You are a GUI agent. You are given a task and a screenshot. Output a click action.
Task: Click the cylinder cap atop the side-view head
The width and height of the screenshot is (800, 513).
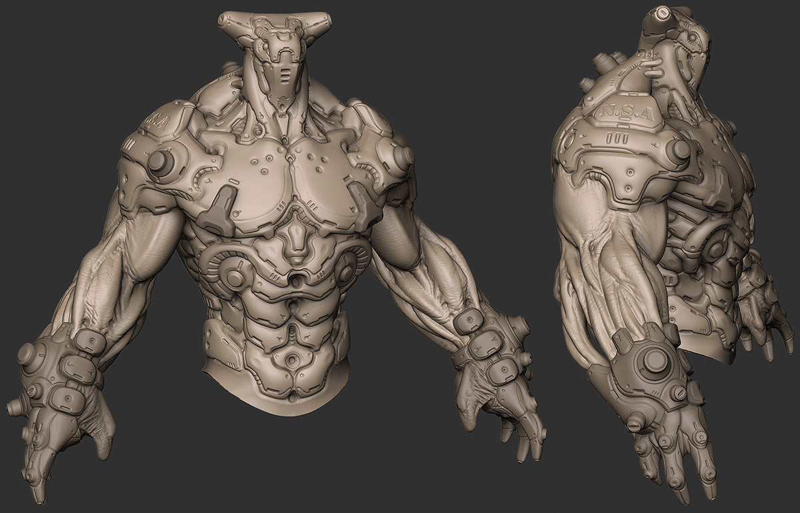pyautogui.click(x=663, y=13)
